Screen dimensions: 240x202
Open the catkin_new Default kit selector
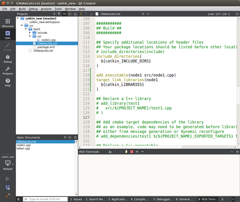(x=7, y=163)
